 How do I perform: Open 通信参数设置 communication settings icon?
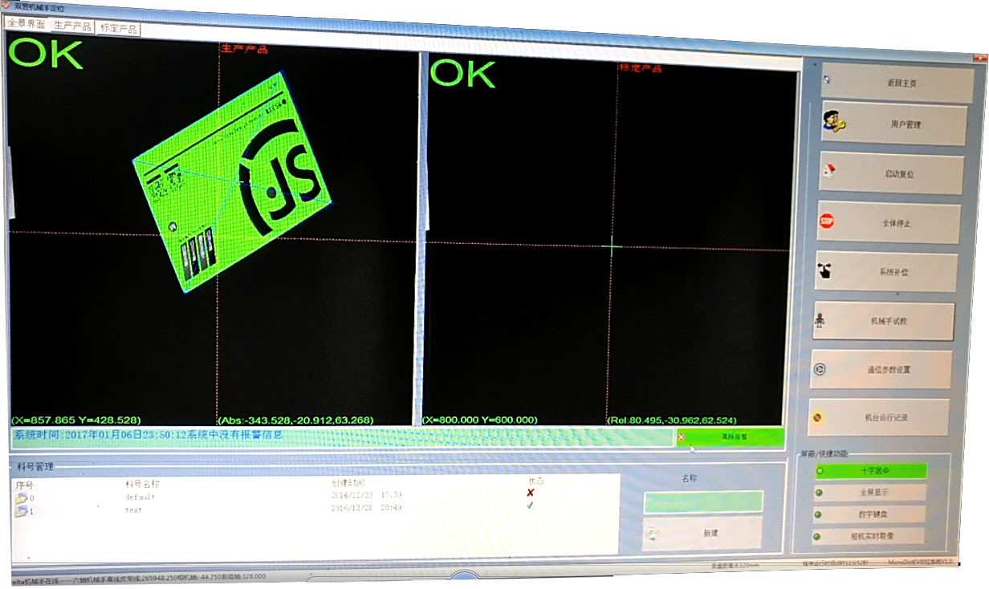(820, 369)
